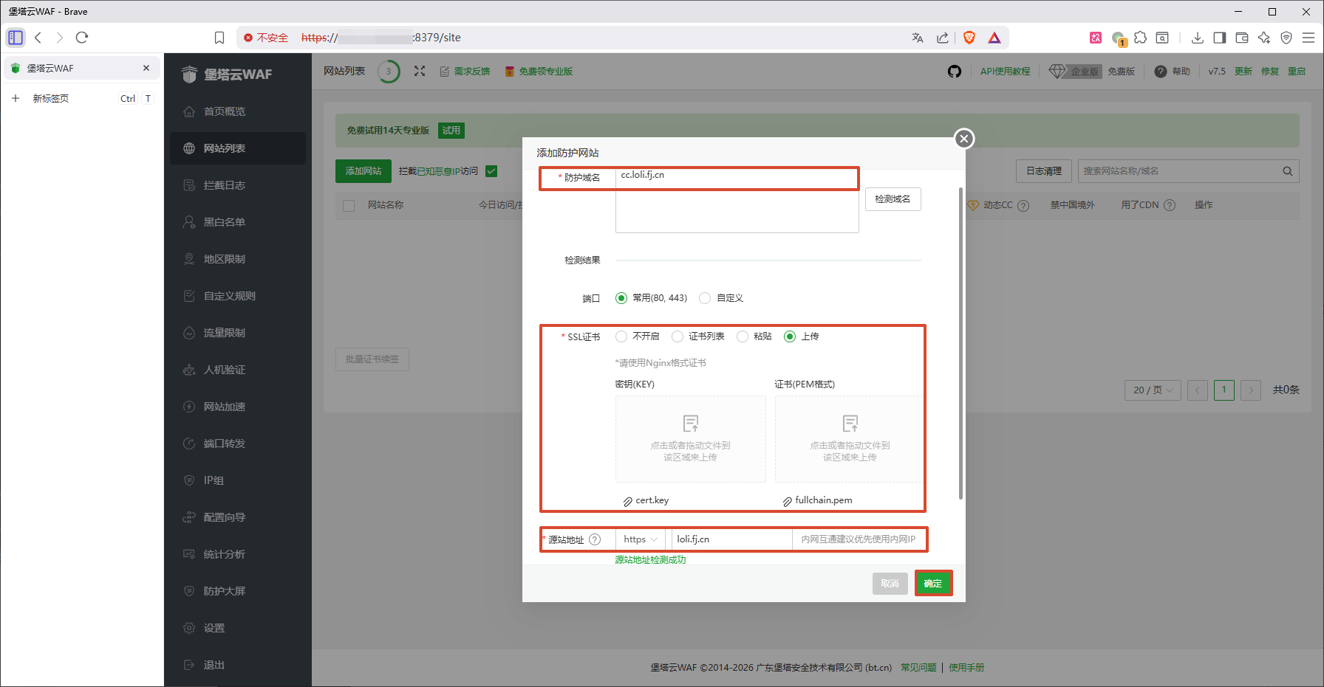This screenshot has height=687, width=1324.
Task: Click the search magnifier in the site search box
Action: click(1288, 171)
